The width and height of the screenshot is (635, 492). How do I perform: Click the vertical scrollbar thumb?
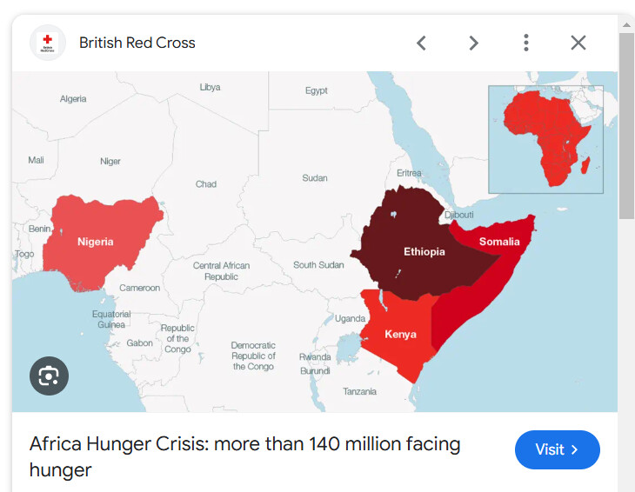click(626, 130)
